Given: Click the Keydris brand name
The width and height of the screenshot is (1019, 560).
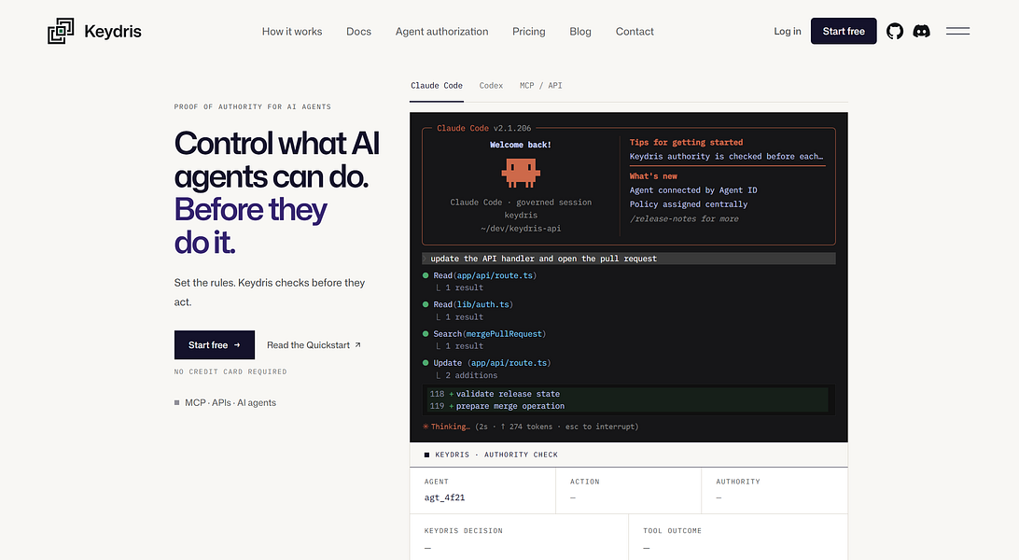Looking at the screenshot, I should [113, 31].
